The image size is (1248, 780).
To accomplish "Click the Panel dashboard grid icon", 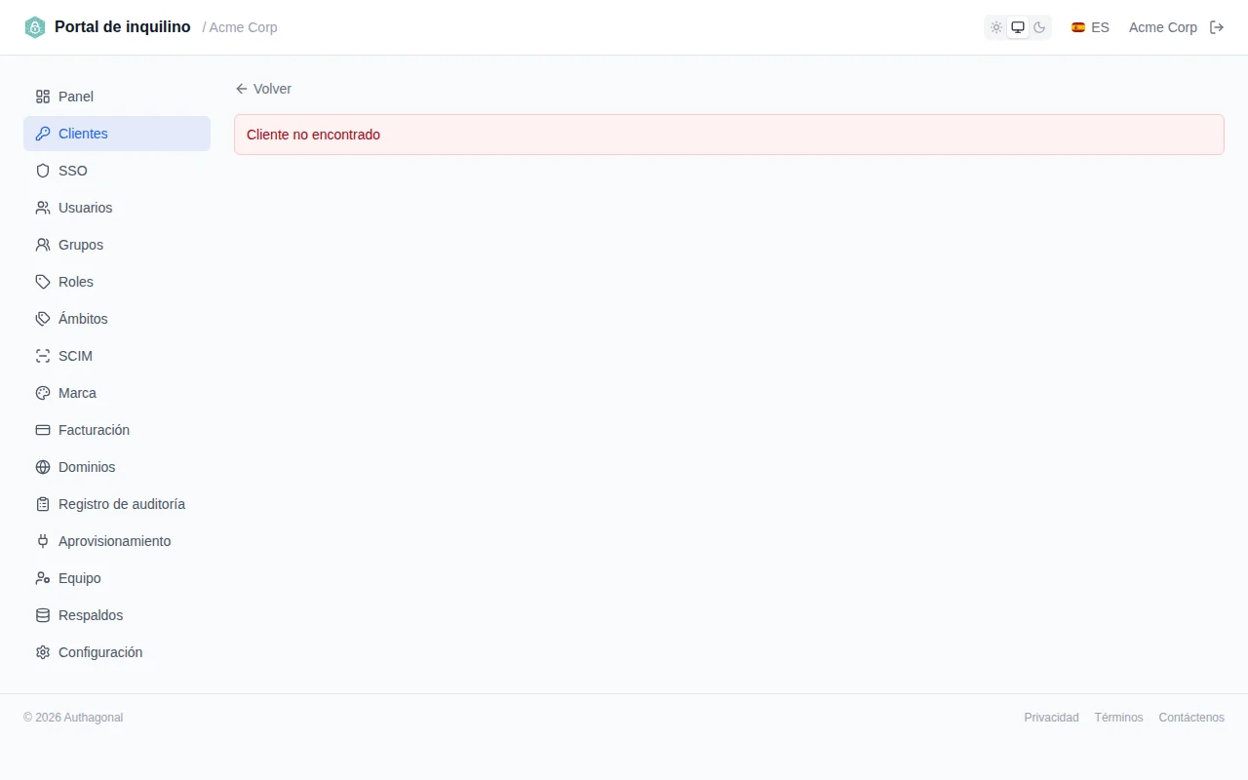I will coord(43,97).
